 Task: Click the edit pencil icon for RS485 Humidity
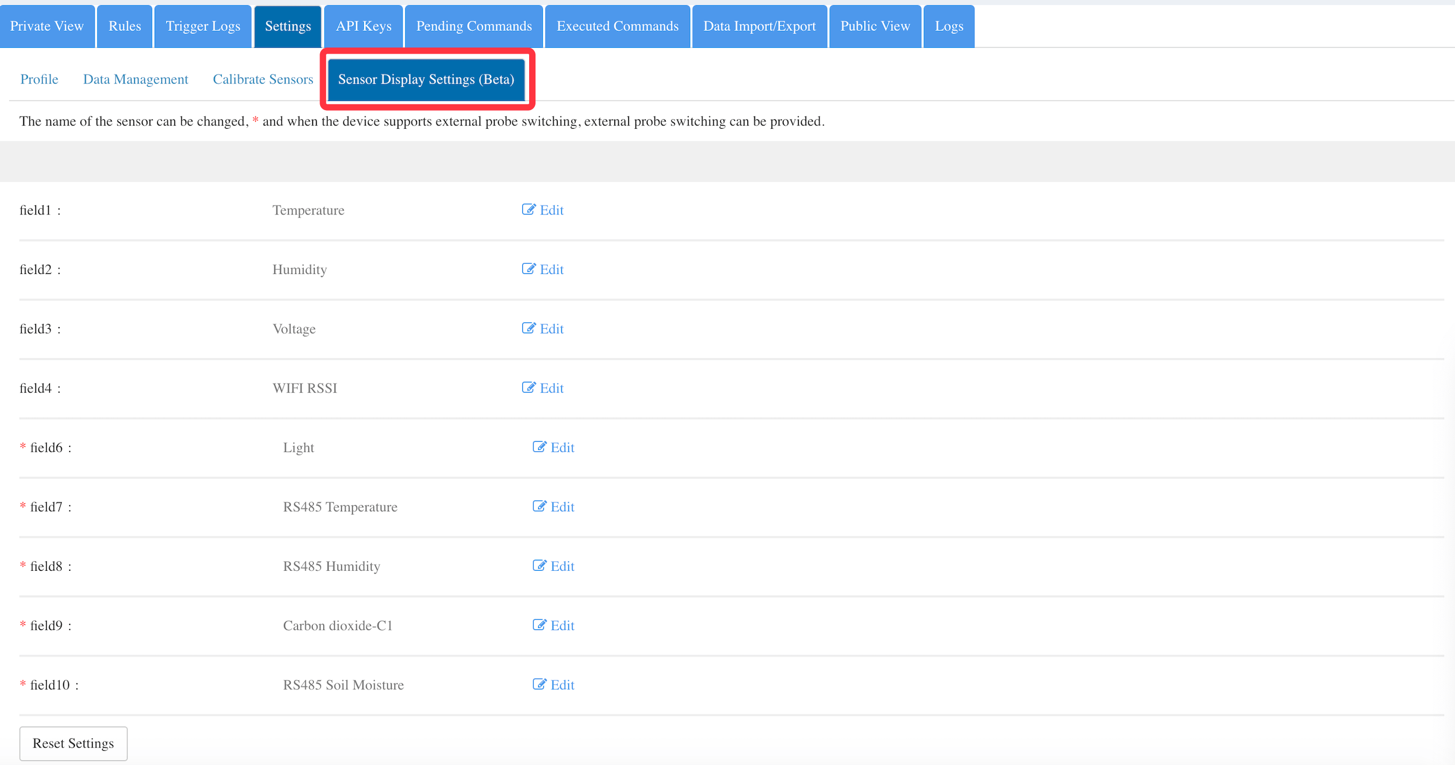point(539,566)
